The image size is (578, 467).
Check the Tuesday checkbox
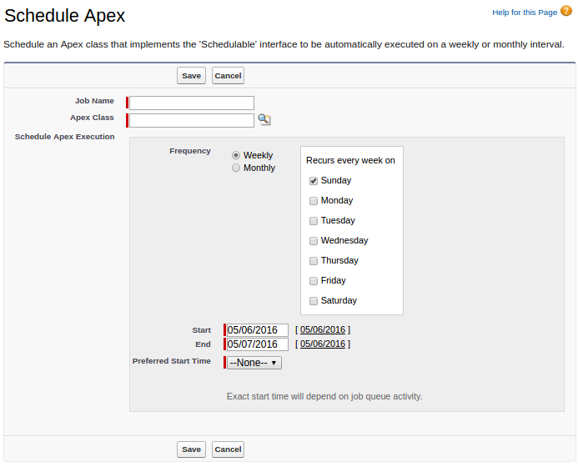pos(314,221)
